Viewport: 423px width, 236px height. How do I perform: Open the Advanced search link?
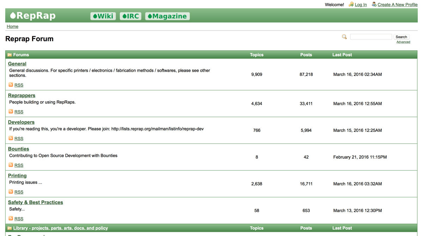(x=403, y=42)
